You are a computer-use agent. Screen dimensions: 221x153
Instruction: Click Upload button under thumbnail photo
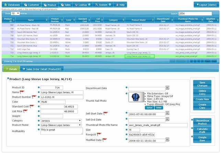tap(149, 108)
